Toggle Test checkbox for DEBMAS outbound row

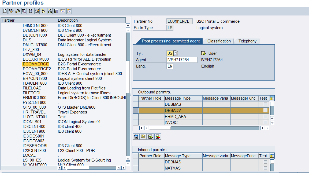[265, 104]
